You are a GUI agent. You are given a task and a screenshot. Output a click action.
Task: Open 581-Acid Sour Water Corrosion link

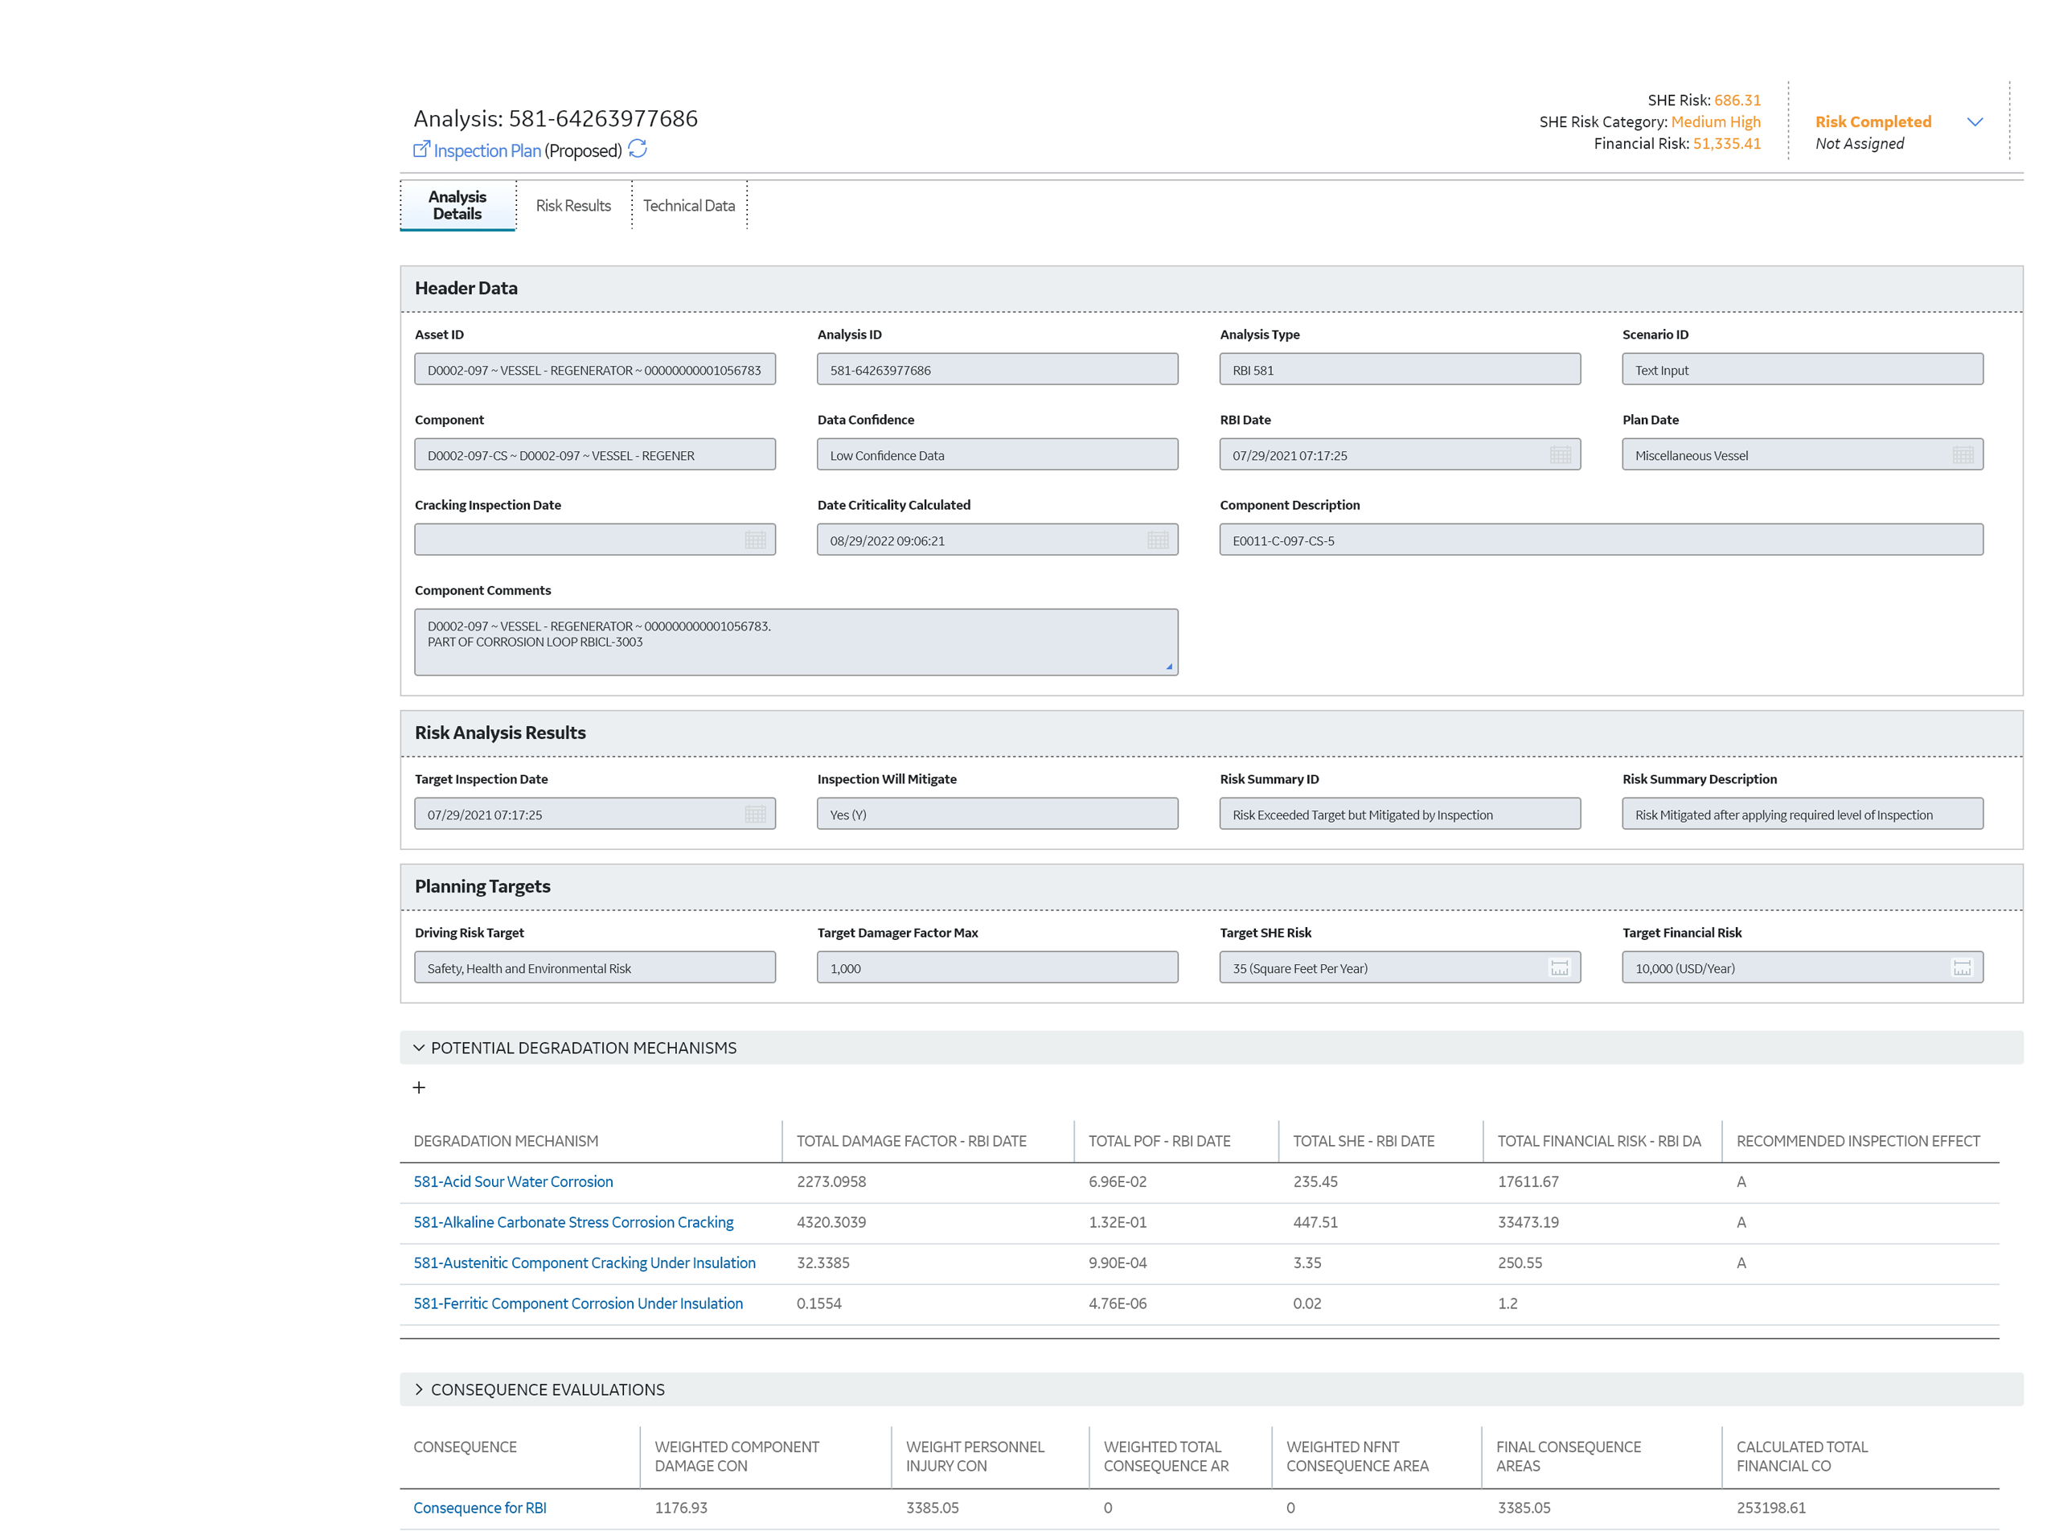513,1182
